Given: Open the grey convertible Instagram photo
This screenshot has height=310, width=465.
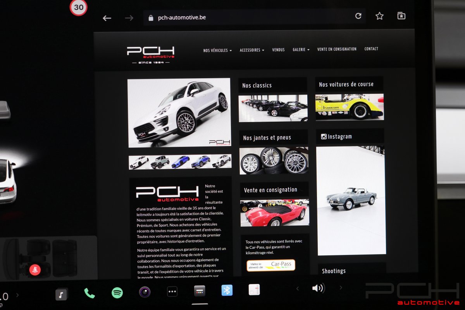Looking at the screenshot, I should coord(351,201).
